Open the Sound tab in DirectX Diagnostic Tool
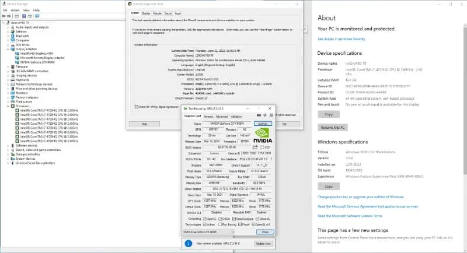467x253 pixels. tap(168, 13)
